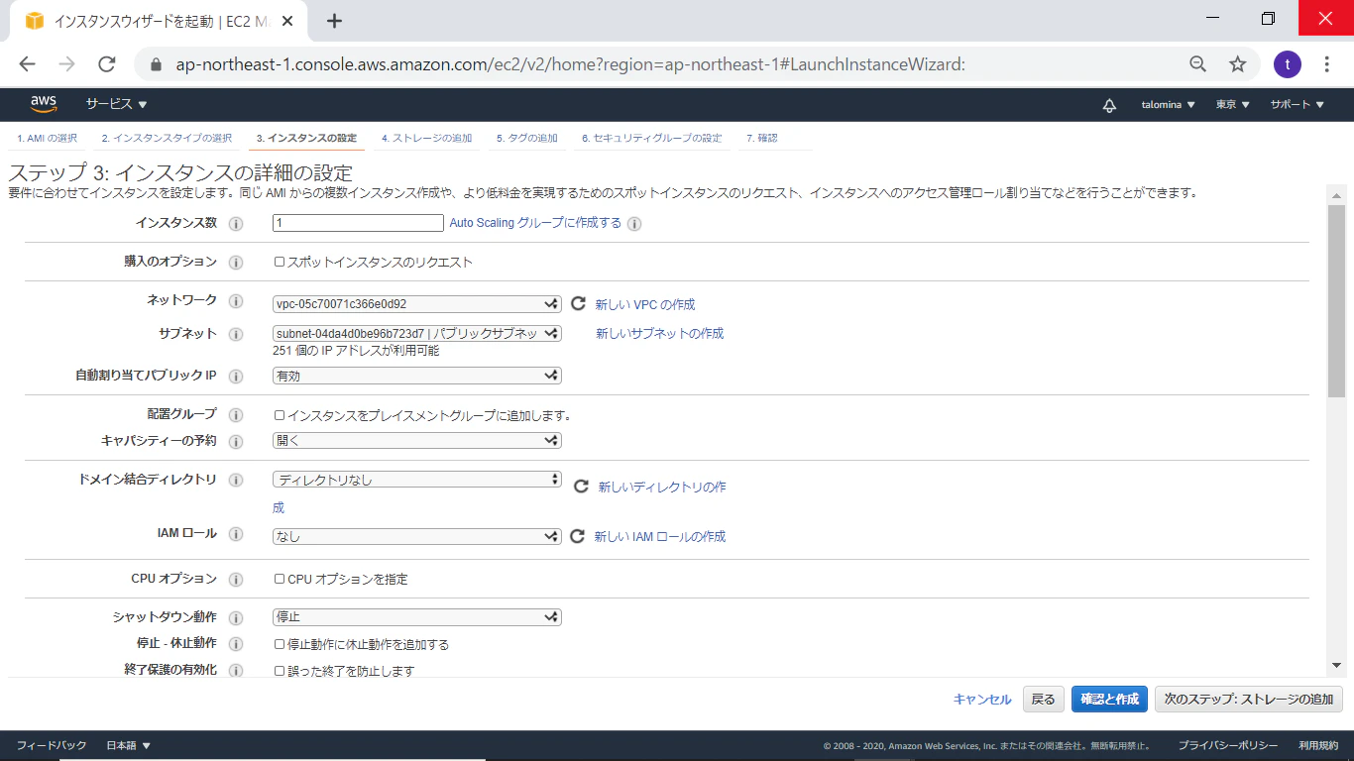Click info icon next to IAM ロール
This screenshot has height=761, width=1354.
[x=236, y=534]
